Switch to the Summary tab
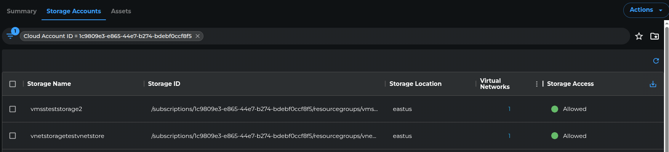The height and width of the screenshot is (152, 669). pos(22,11)
